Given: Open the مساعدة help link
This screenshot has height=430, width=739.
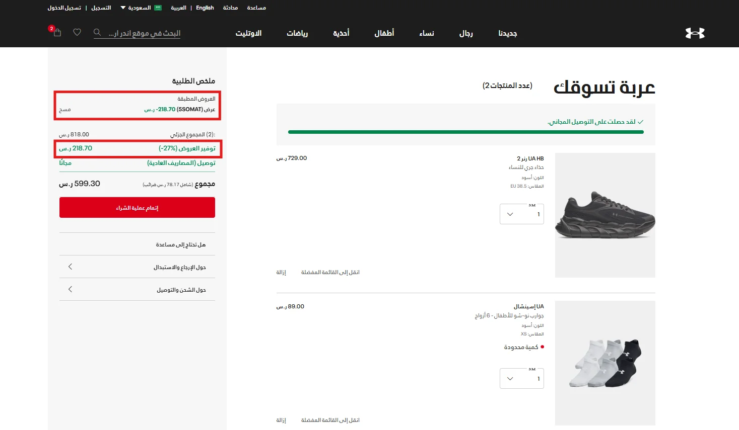Looking at the screenshot, I should (256, 8).
